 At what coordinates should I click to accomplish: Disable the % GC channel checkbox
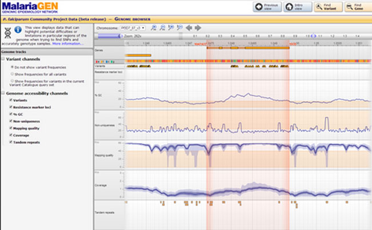click(x=12, y=114)
